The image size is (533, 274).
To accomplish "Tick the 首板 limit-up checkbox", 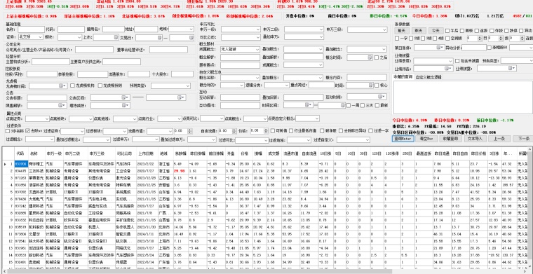I will point(462,31).
